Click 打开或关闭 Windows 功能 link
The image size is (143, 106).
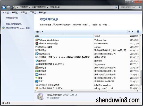[x=18, y=28]
